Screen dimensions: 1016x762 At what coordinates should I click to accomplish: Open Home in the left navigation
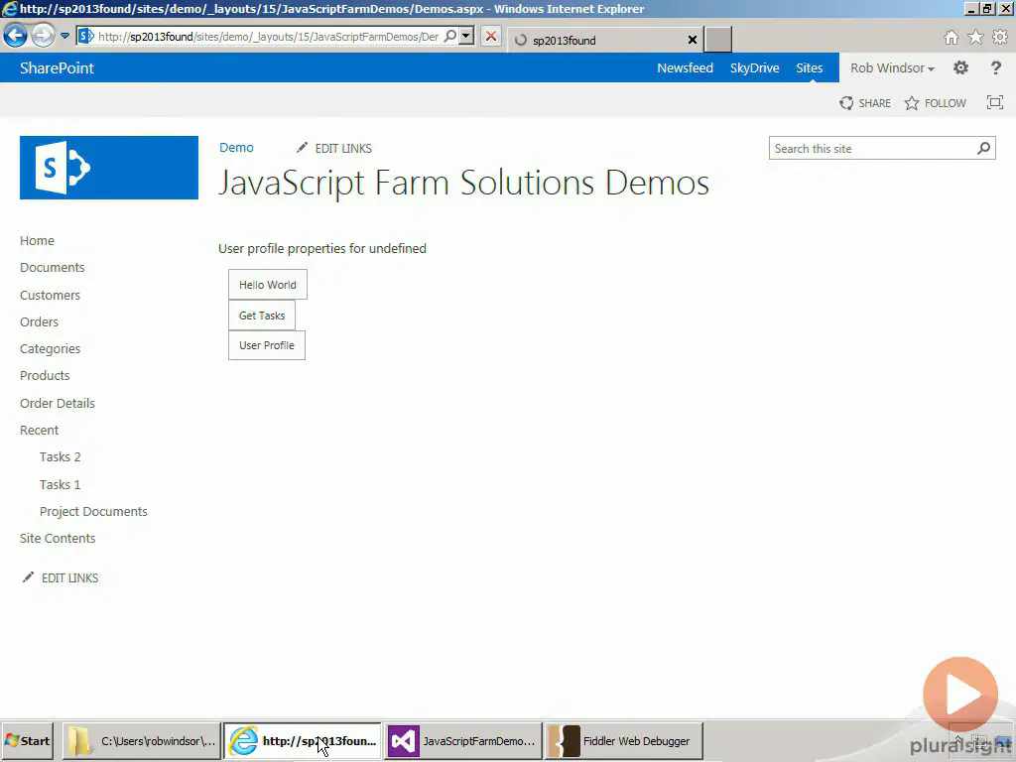coord(37,241)
